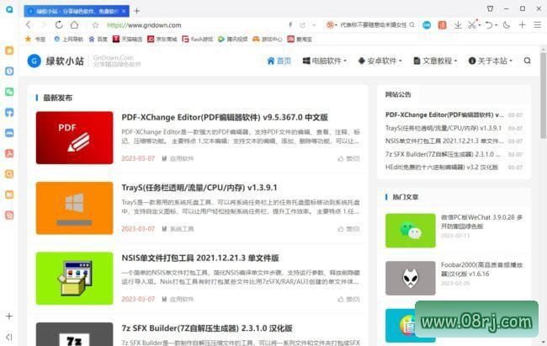The height and width of the screenshot is (346, 547).
Task: Go to 首页 home in site navigation
Action: click(279, 61)
